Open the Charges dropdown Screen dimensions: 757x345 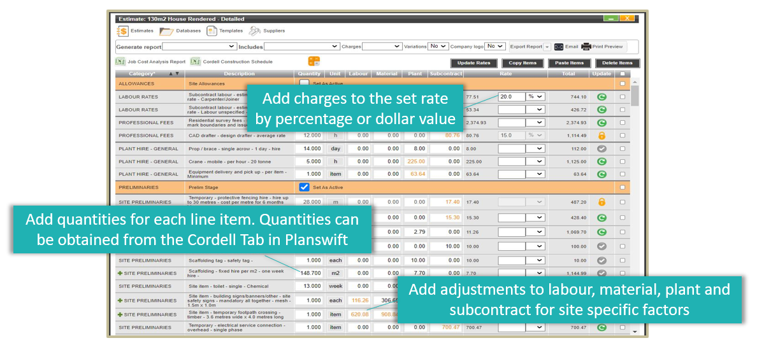[x=382, y=47]
